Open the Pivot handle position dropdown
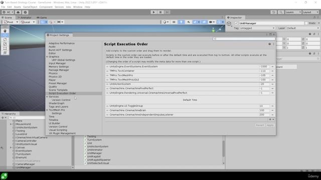Viewport: 321px width, 180px height. (11, 22)
